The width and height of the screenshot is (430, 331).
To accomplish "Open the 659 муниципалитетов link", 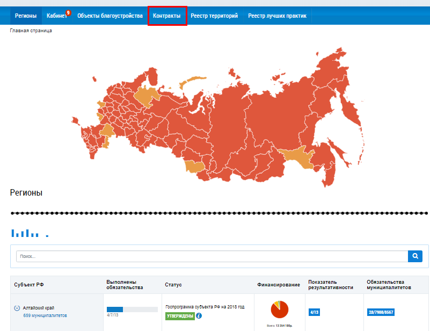I will click(x=45, y=315).
